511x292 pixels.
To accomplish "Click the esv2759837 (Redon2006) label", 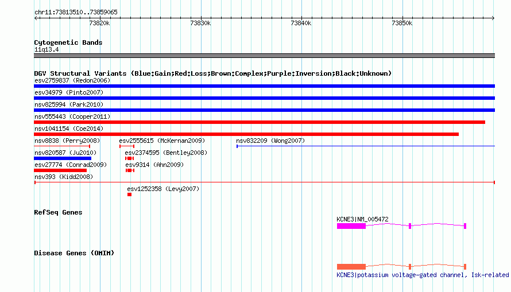I will coord(72,80).
